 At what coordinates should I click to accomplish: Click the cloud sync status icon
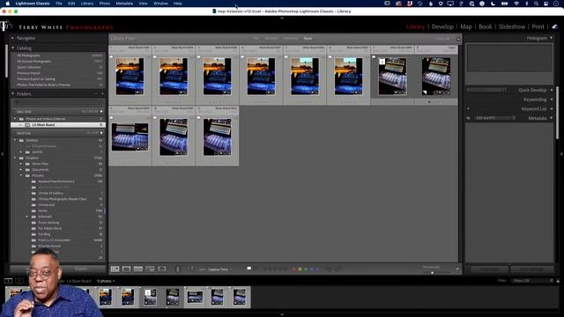pos(554,26)
